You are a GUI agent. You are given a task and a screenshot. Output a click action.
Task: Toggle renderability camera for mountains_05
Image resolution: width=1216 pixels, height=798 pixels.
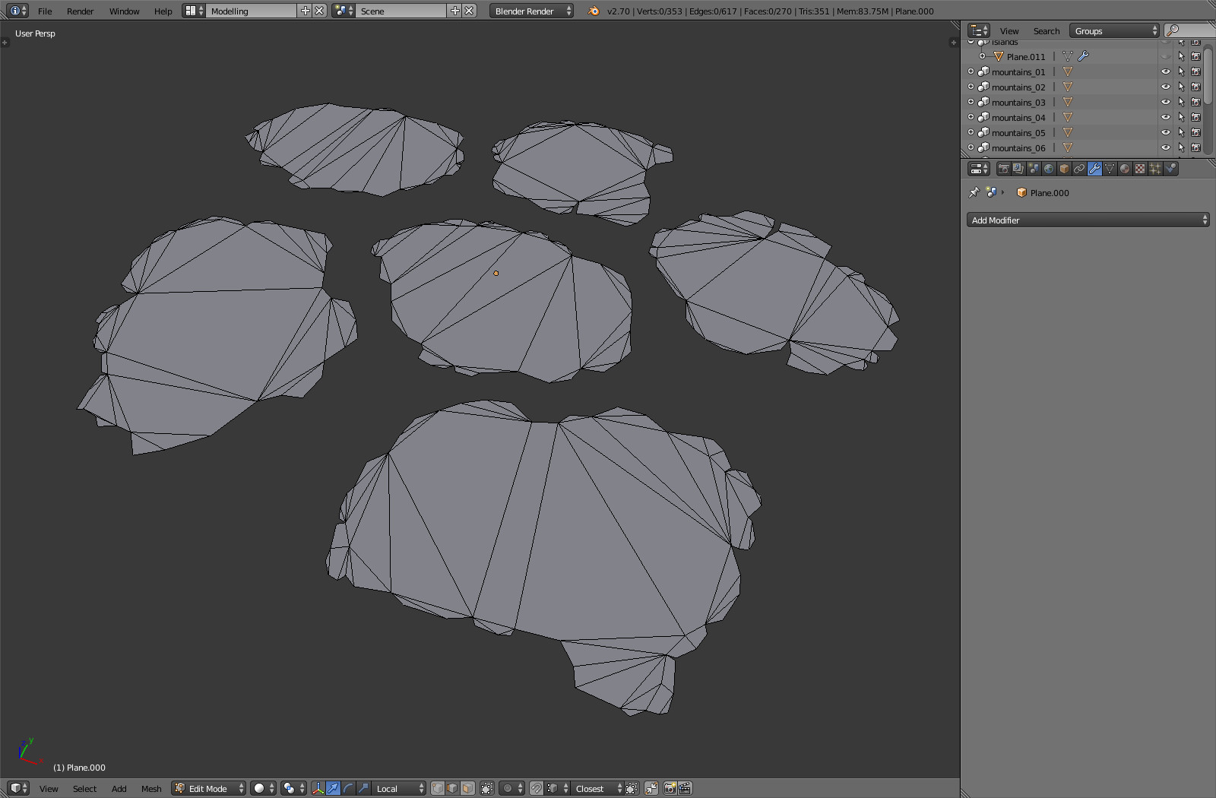(1195, 132)
